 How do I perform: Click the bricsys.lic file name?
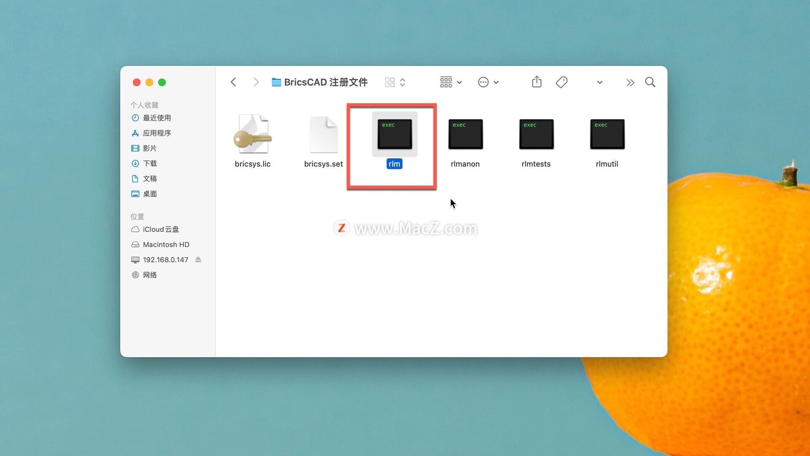253,164
